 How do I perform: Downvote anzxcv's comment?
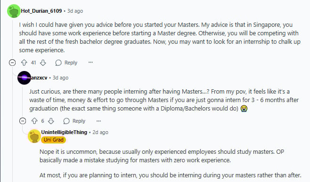tap(51, 121)
